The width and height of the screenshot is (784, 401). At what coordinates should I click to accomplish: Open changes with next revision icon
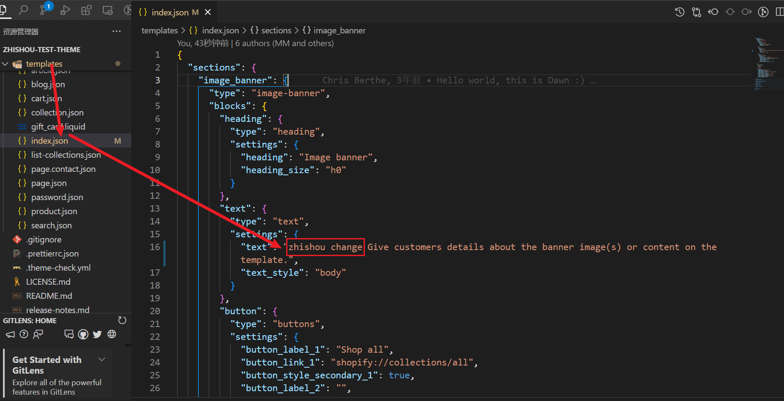pyautogui.click(x=747, y=12)
